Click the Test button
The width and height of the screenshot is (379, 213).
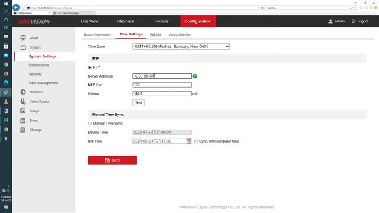139,102
